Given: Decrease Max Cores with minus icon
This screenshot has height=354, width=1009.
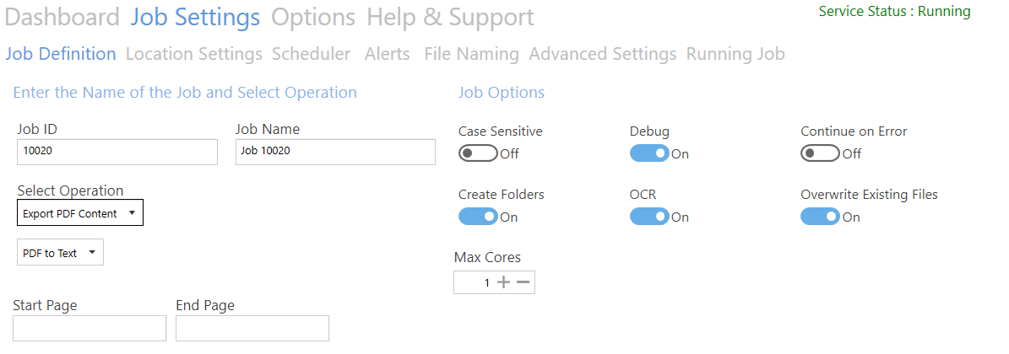Looking at the screenshot, I should pos(523,282).
